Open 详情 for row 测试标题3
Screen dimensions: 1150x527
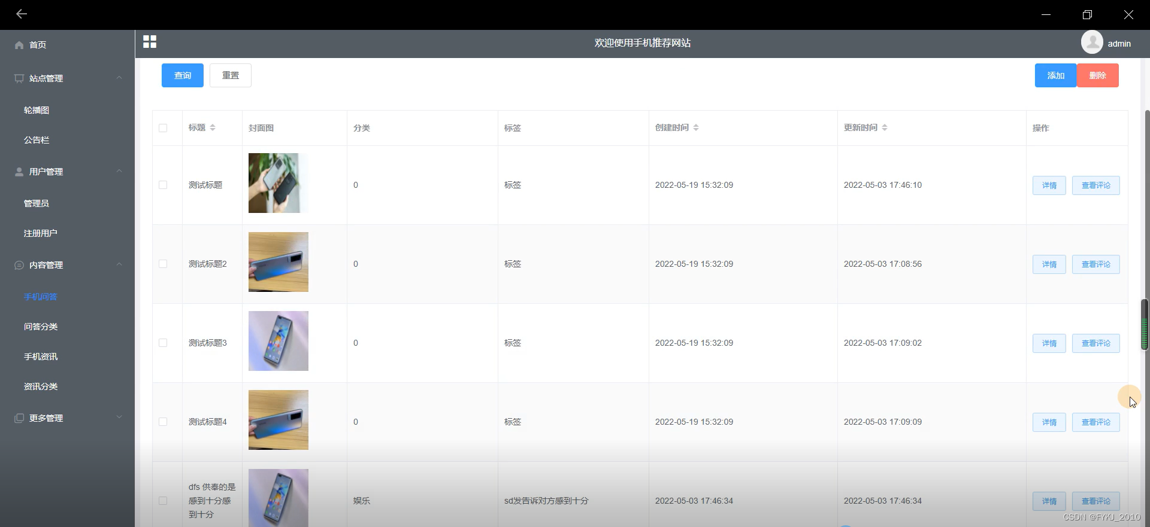point(1049,343)
